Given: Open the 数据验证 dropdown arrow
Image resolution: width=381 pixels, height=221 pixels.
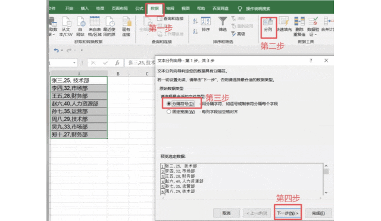Looking at the screenshot, I should [316, 34].
